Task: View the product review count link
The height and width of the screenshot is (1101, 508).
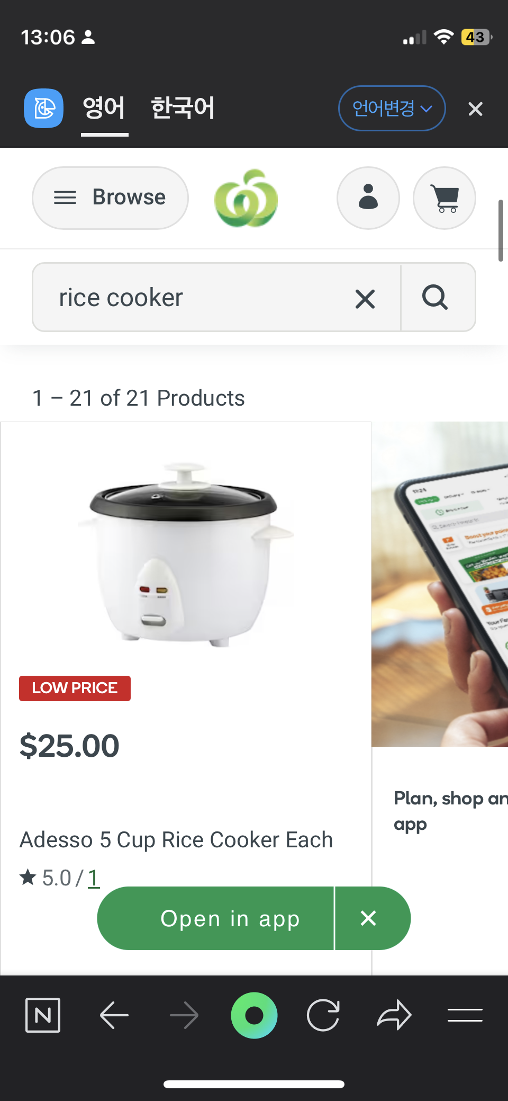Action: point(94,878)
